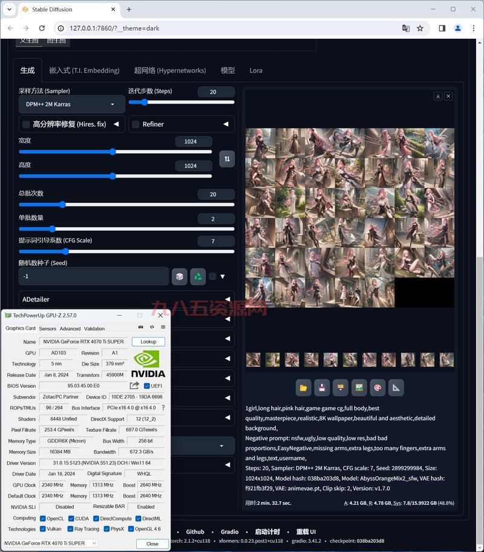
Task: Open the 超网络 (Hypernetworks) tab
Action: (170, 70)
